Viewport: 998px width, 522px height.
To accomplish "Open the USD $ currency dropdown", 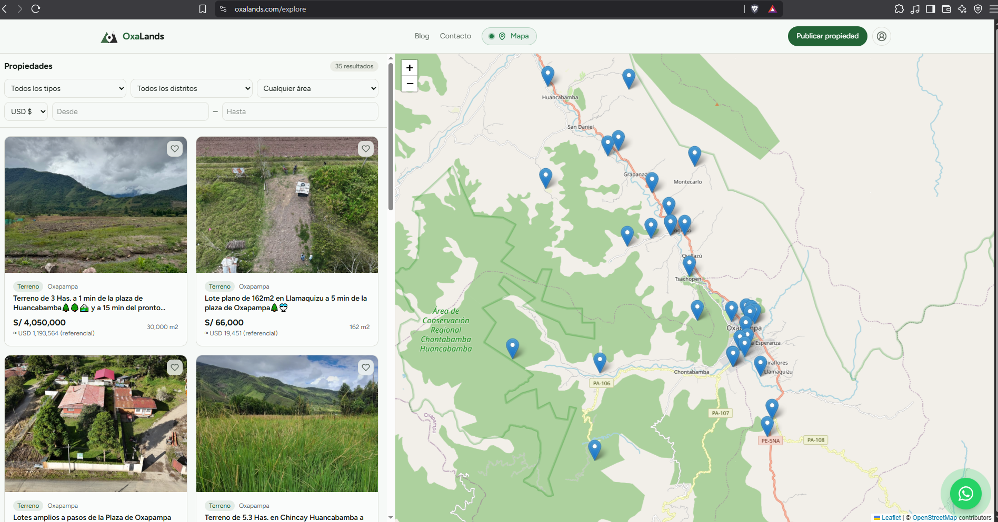I will [x=26, y=111].
